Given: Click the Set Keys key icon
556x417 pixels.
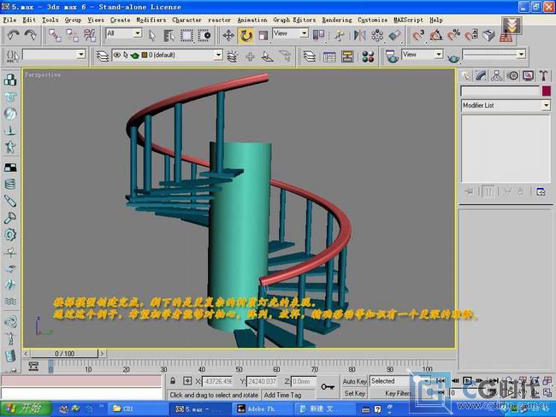Looking at the screenshot, I should pyautogui.click(x=328, y=386).
